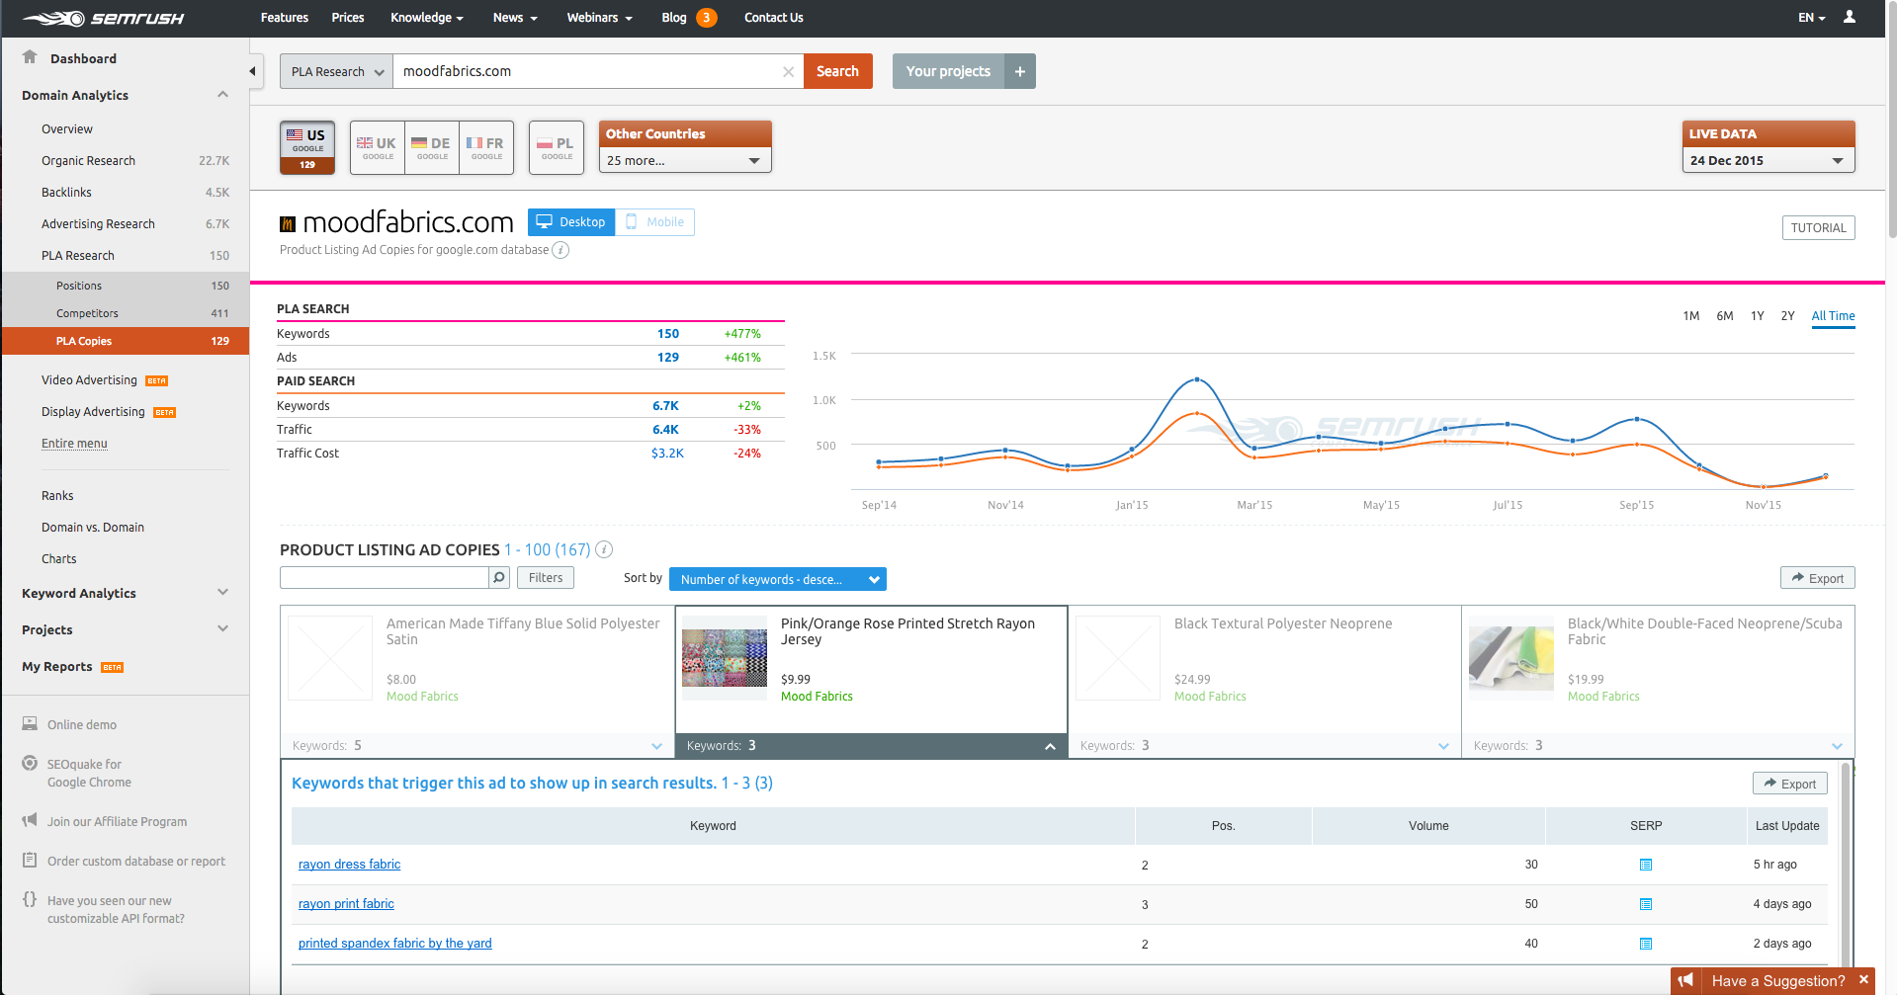Open SERP snapshot for rayon print fabric
1897x995 pixels.
click(x=1646, y=904)
